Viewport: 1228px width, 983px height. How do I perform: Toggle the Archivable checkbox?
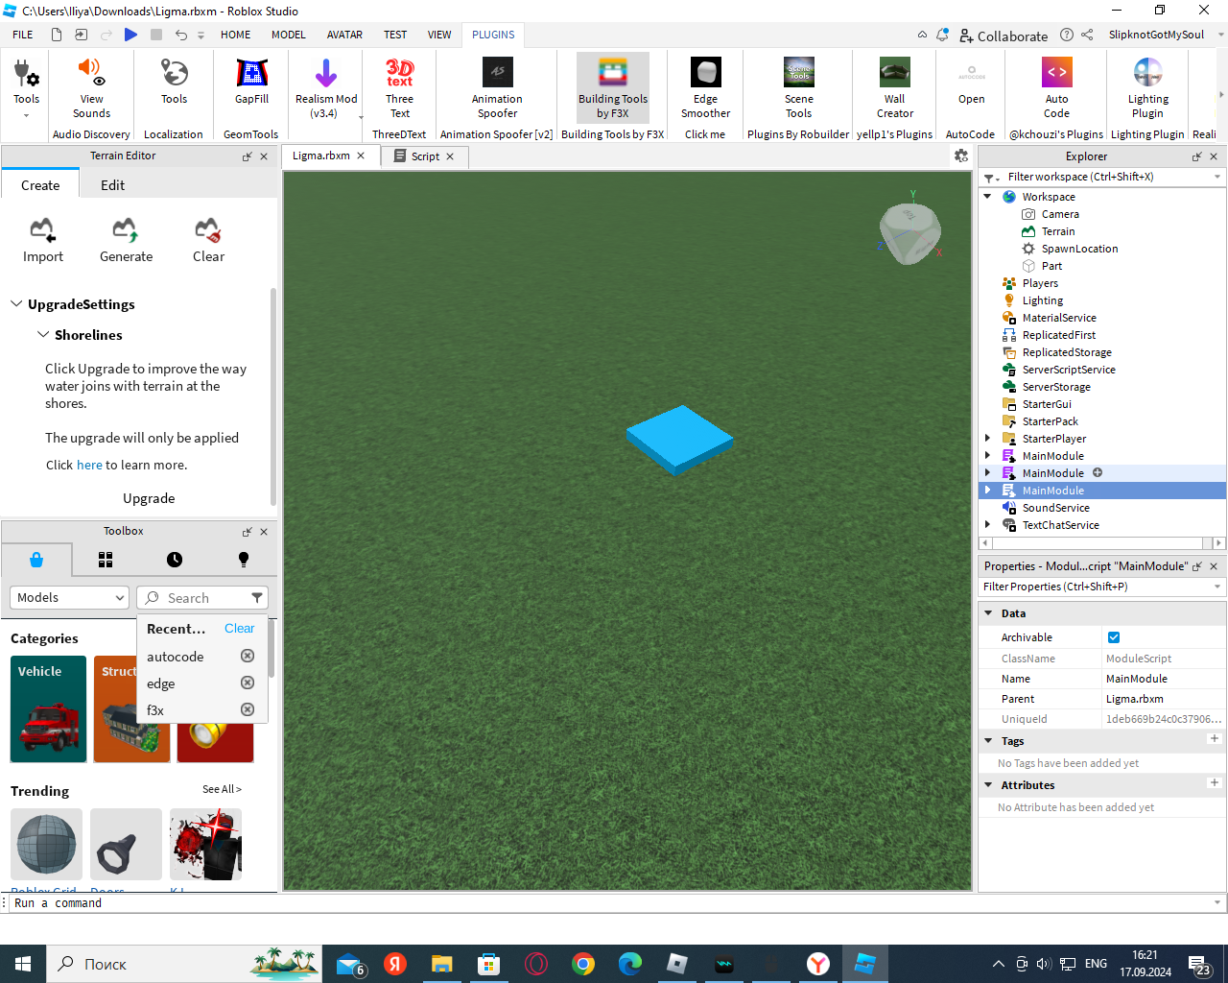coord(1114,637)
